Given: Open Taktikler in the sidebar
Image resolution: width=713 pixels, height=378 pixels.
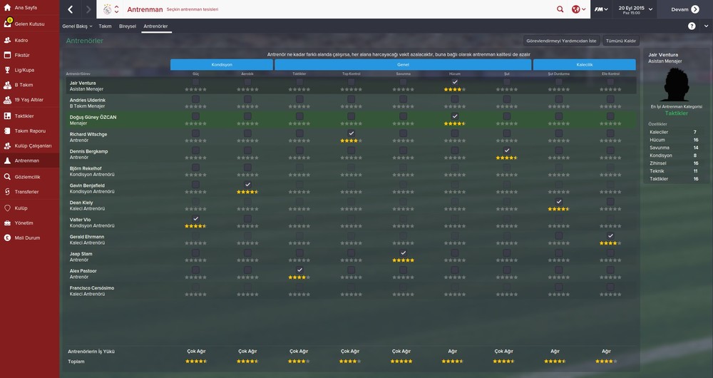Looking at the screenshot, I should click(25, 115).
